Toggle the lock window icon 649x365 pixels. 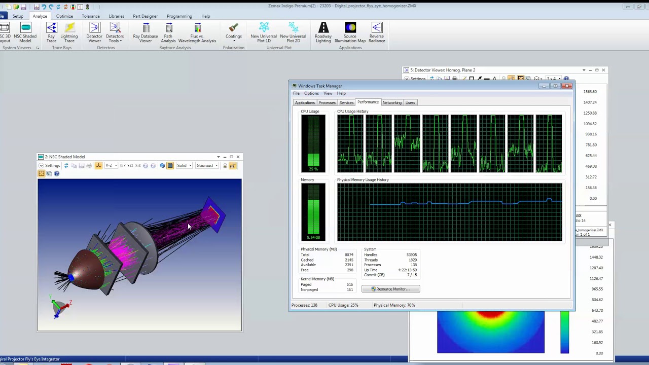[x=225, y=166]
